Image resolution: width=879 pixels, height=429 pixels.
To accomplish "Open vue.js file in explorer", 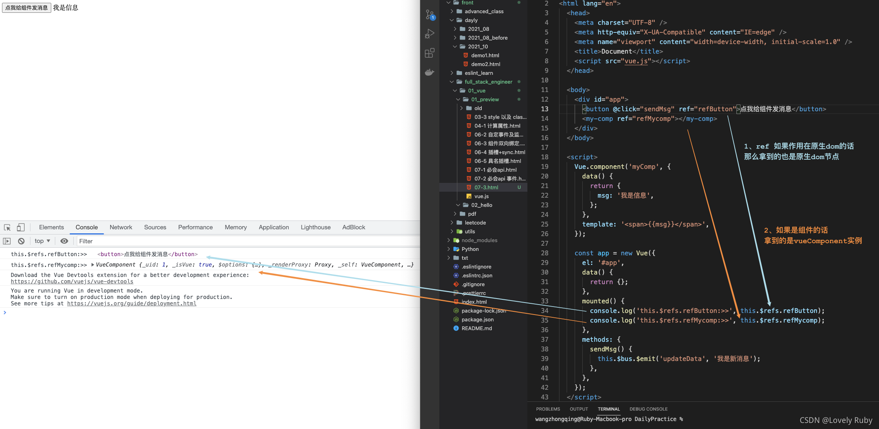I will (481, 196).
